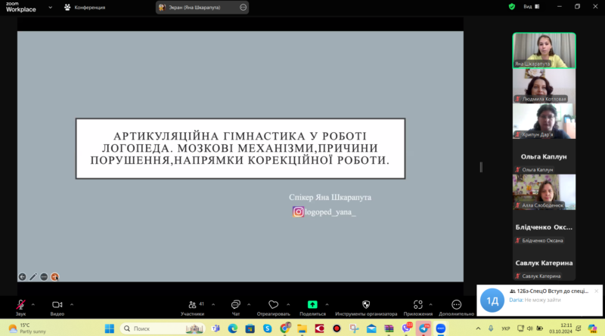The height and width of the screenshot is (336, 605).
Task: Click the green Поделиться share screen icon
Action: [x=312, y=305]
